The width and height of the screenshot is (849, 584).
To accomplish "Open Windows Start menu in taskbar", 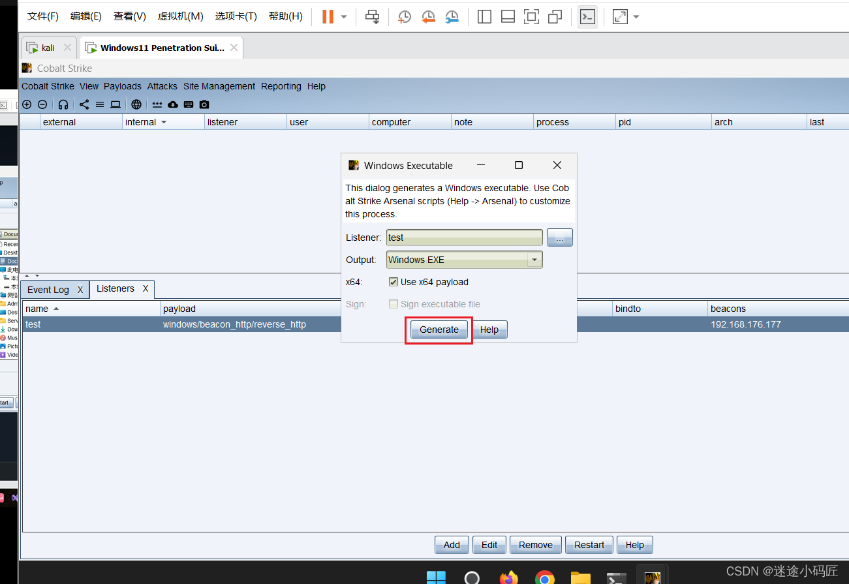I will (x=436, y=577).
